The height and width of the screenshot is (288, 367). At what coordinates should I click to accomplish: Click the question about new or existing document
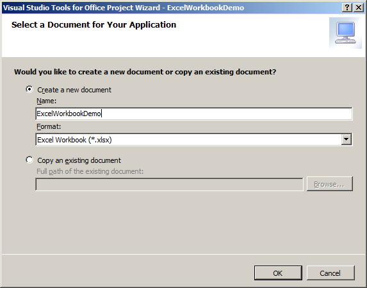pyautogui.click(x=145, y=72)
